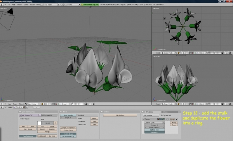The width and height of the screenshot is (233, 141).
Task: Adjust the Degr: 30 slider
Action: click(68, 118)
